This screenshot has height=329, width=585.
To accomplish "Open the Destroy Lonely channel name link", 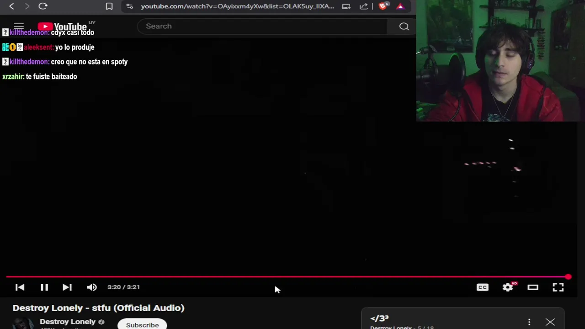I will tap(68, 322).
